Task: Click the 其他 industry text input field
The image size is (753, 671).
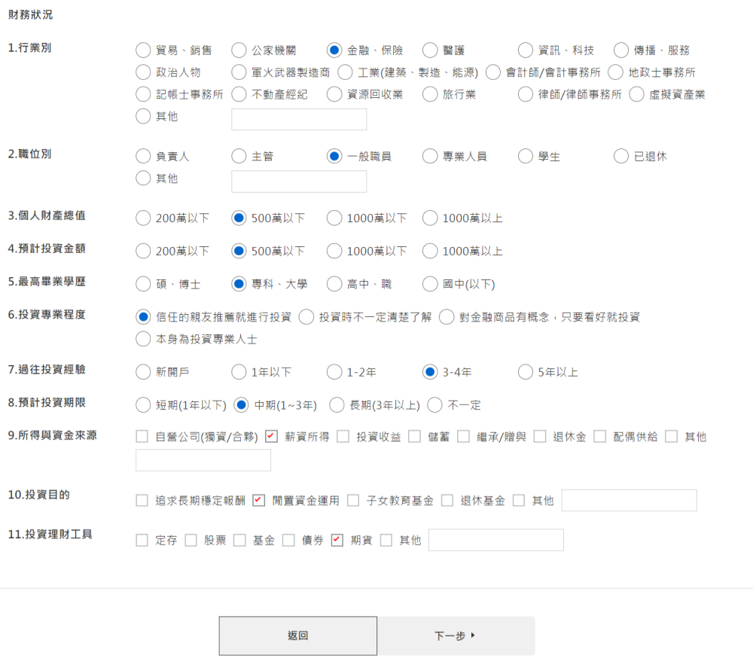Action: pos(298,120)
